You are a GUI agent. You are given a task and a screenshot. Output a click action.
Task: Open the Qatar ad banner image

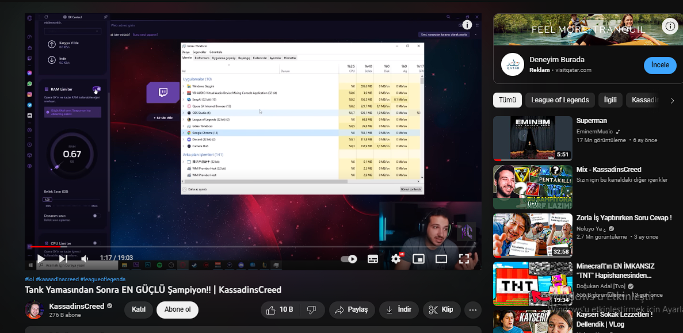click(588, 29)
